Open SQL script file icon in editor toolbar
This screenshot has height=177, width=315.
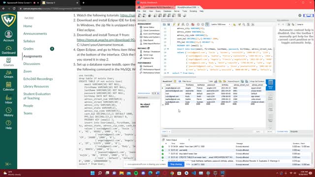[x=164, y=25]
